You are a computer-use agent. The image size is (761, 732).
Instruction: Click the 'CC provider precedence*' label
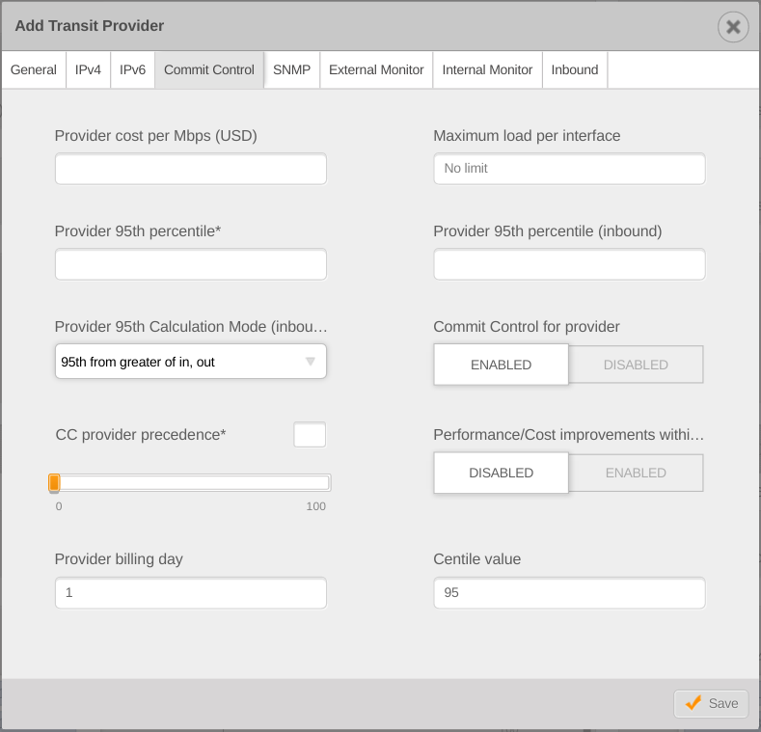[141, 434]
